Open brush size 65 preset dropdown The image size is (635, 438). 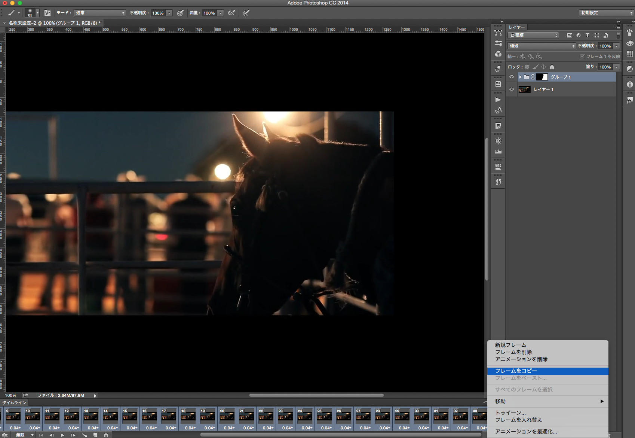pos(37,13)
